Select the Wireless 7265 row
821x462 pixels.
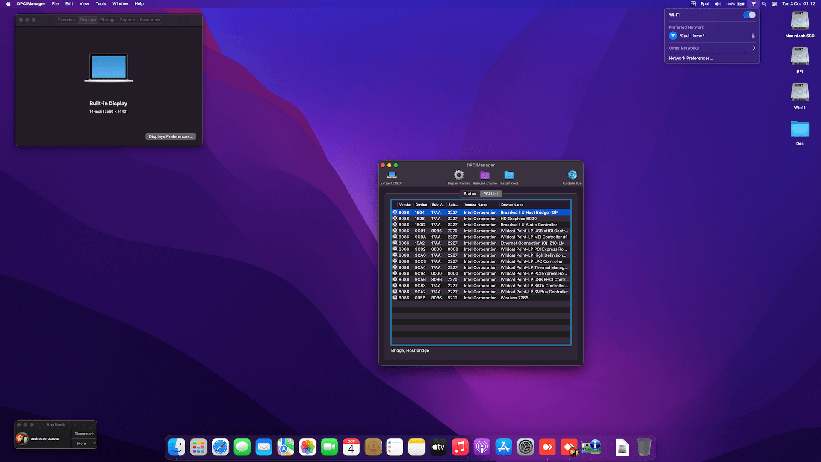click(481, 298)
